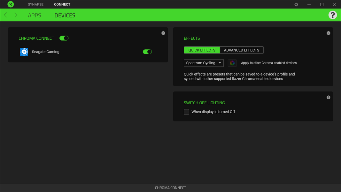Turn off the Seagate Gaming toggle
This screenshot has height=192, width=341.
[x=147, y=52]
